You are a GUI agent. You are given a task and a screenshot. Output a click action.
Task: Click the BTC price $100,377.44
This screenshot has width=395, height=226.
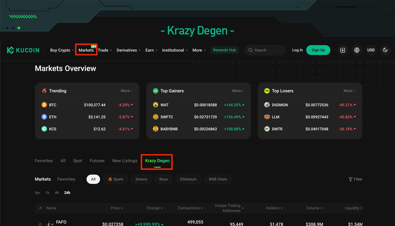pos(95,105)
